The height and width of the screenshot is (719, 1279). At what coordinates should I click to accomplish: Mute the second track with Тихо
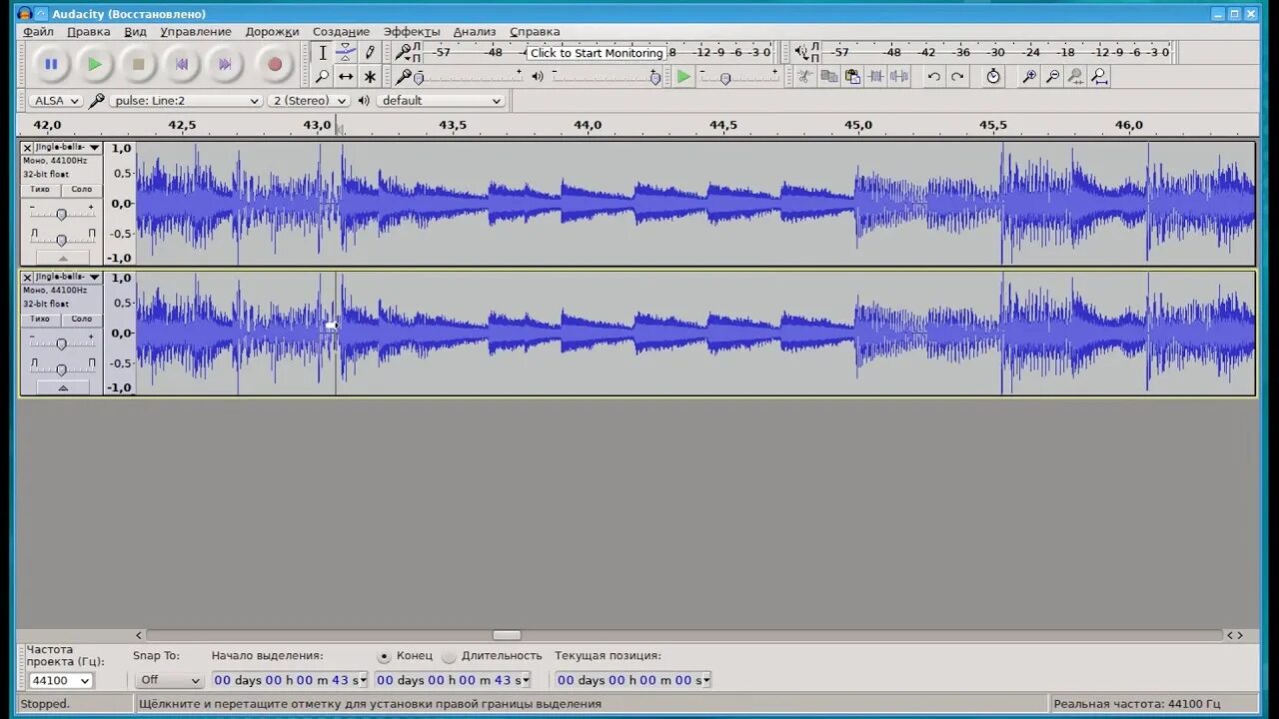(x=40, y=320)
